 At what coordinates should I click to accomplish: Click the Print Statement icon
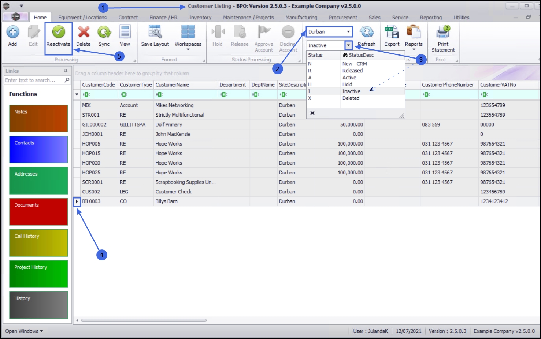pyautogui.click(x=443, y=32)
